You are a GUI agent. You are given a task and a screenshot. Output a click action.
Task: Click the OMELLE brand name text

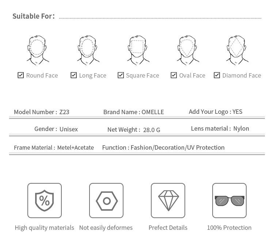(x=153, y=112)
